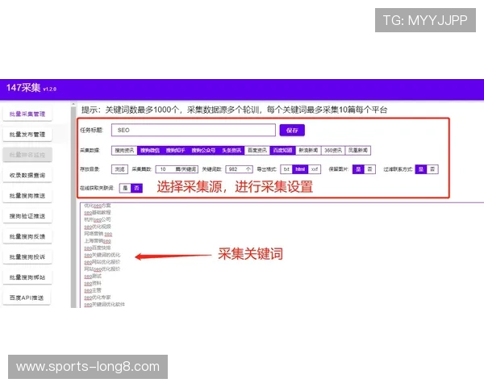Screen dimensions: 484x387
Task: Set 在线获取关键词 to 是
Action: coord(125,188)
